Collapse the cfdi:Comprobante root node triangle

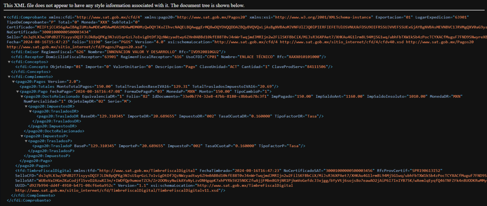(5, 17)
